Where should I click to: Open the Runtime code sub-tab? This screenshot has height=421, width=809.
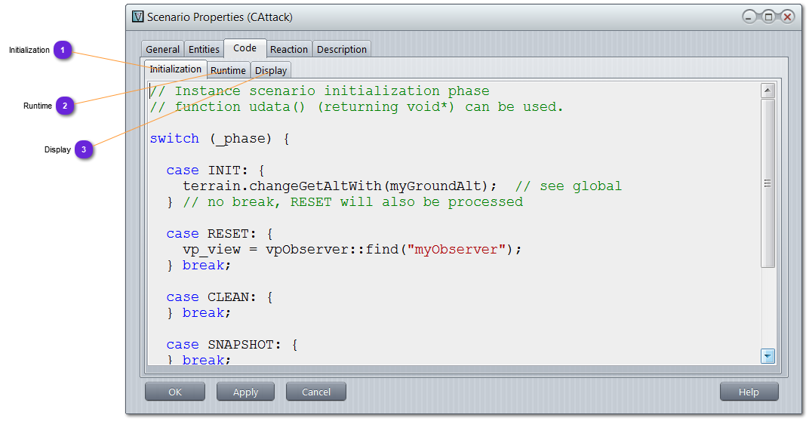[228, 71]
